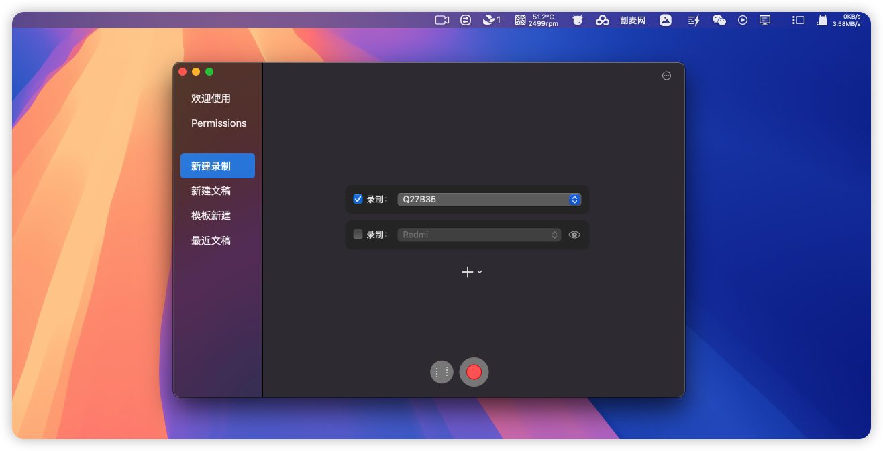The height and width of the screenshot is (451, 883).
Task: Open 最近文稿 recent documents
Action: (x=211, y=241)
